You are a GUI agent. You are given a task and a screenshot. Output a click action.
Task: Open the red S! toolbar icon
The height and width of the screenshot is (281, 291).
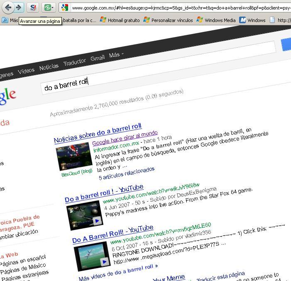coord(33,7)
